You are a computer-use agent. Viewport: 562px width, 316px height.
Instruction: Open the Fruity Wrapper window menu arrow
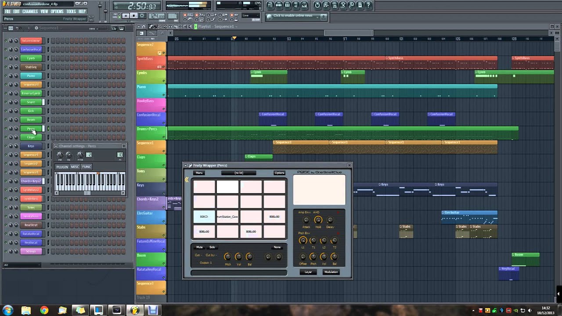[x=186, y=165]
